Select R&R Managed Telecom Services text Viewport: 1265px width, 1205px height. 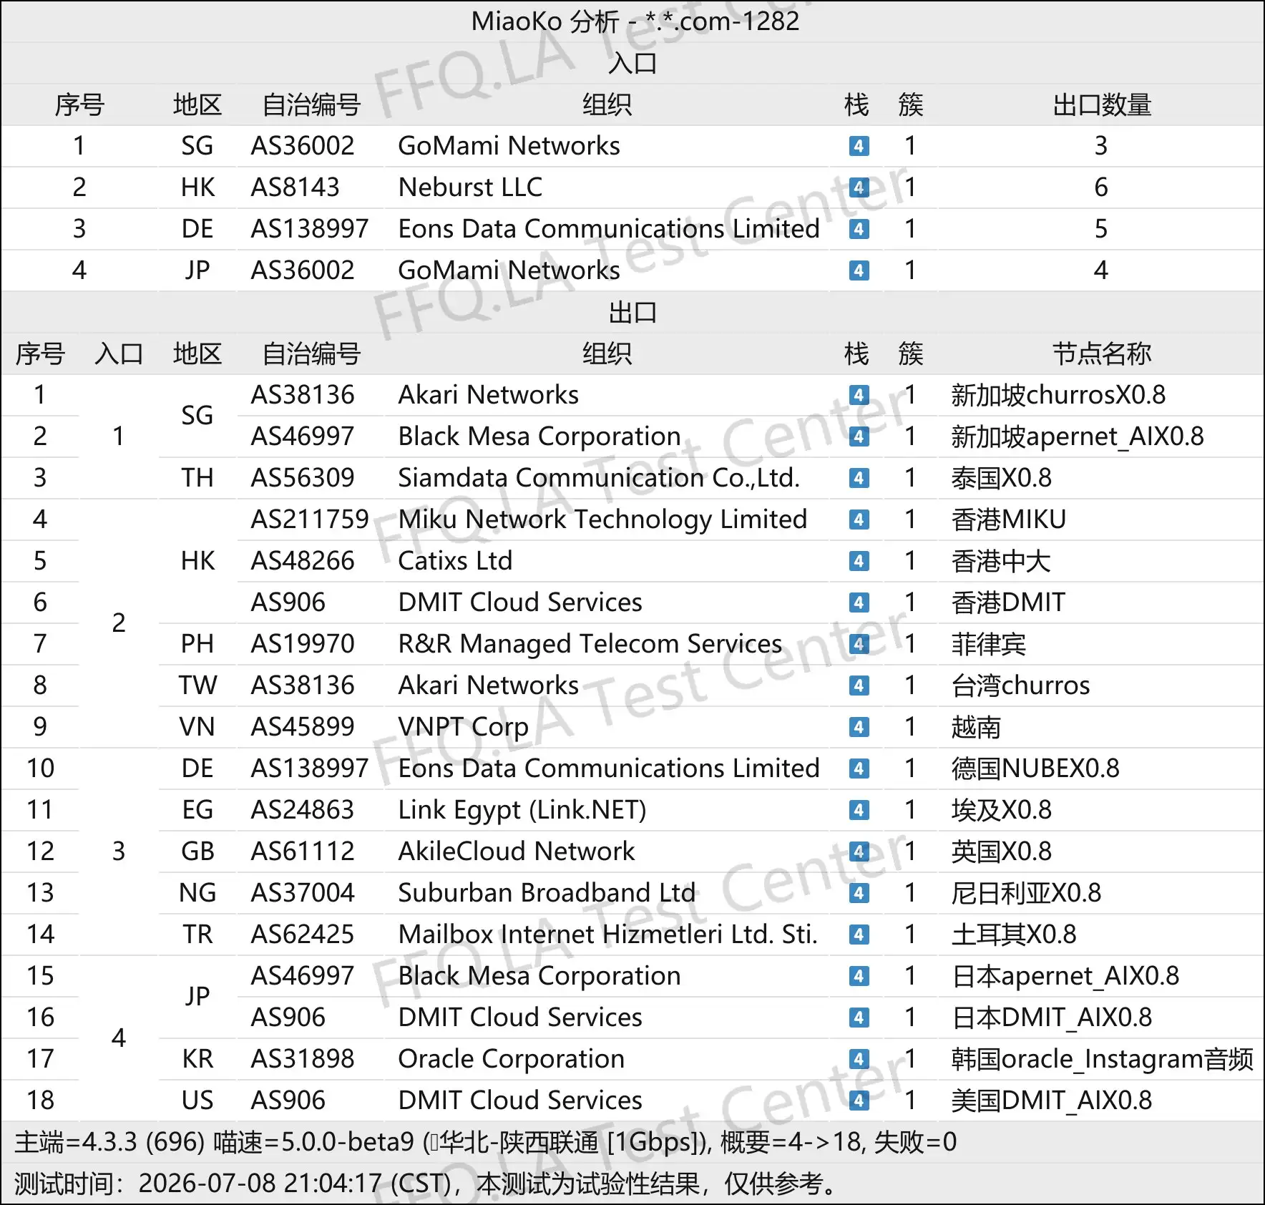590,644
